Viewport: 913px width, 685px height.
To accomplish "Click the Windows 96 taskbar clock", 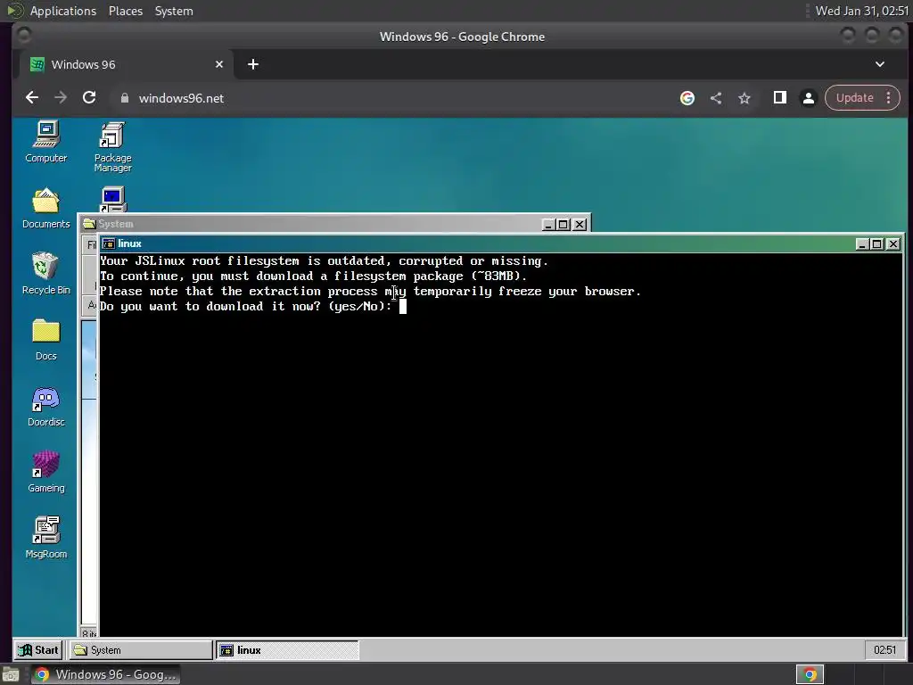I will [884, 650].
